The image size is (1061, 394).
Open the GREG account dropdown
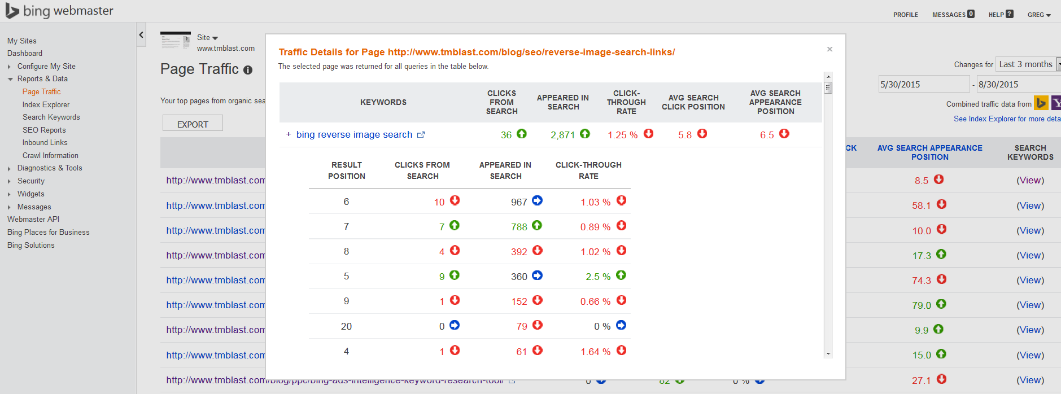click(x=1039, y=15)
